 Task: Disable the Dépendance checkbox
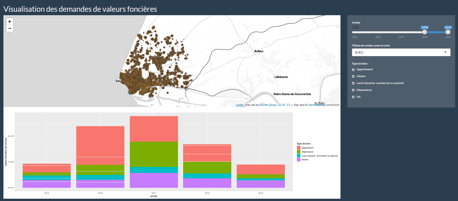click(x=353, y=90)
